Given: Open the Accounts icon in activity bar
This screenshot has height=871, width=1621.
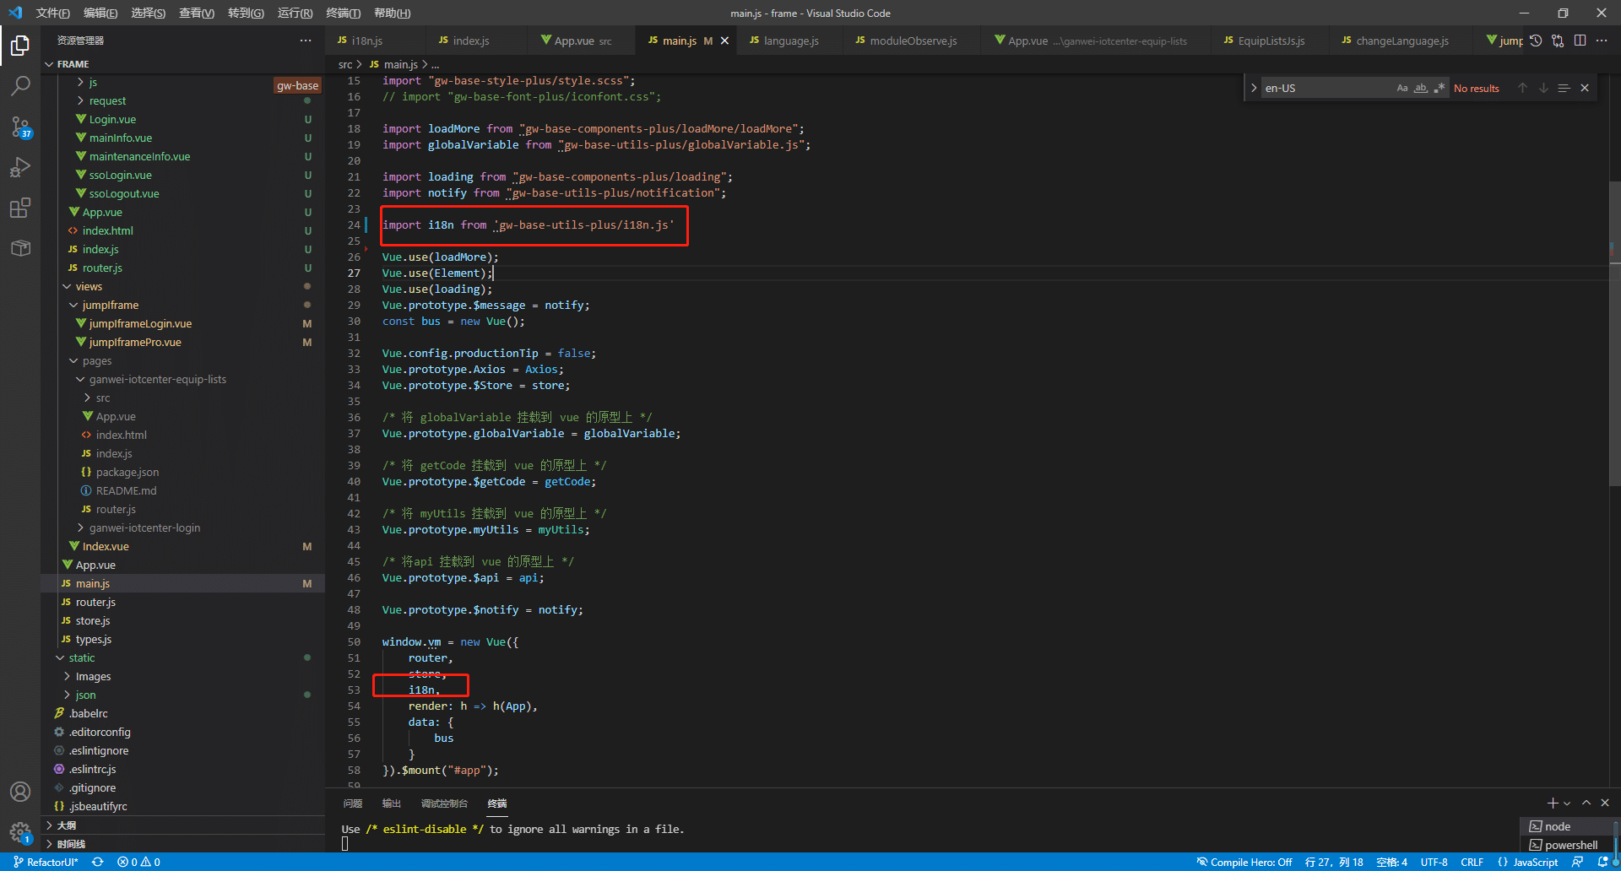Looking at the screenshot, I should pyautogui.click(x=20, y=792).
